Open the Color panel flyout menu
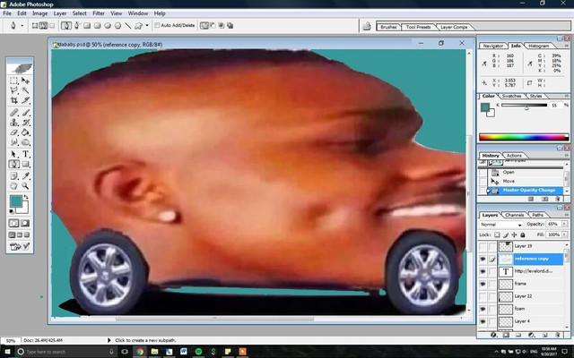The height and width of the screenshot is (358, 574). tap(566, 96)
